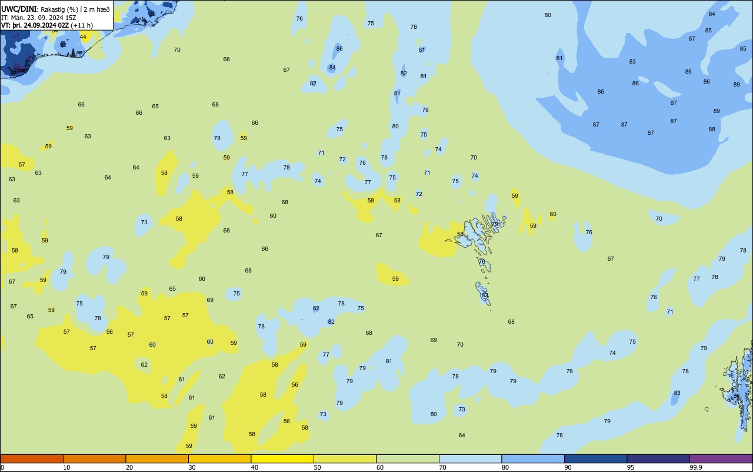Click the '10' legend scale label
The width and height of the screenshot is (753, 472).
pos(66,467)
